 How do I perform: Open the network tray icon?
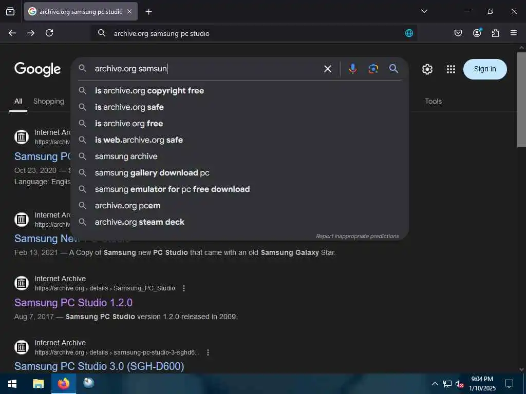click(x=447, y=384)
